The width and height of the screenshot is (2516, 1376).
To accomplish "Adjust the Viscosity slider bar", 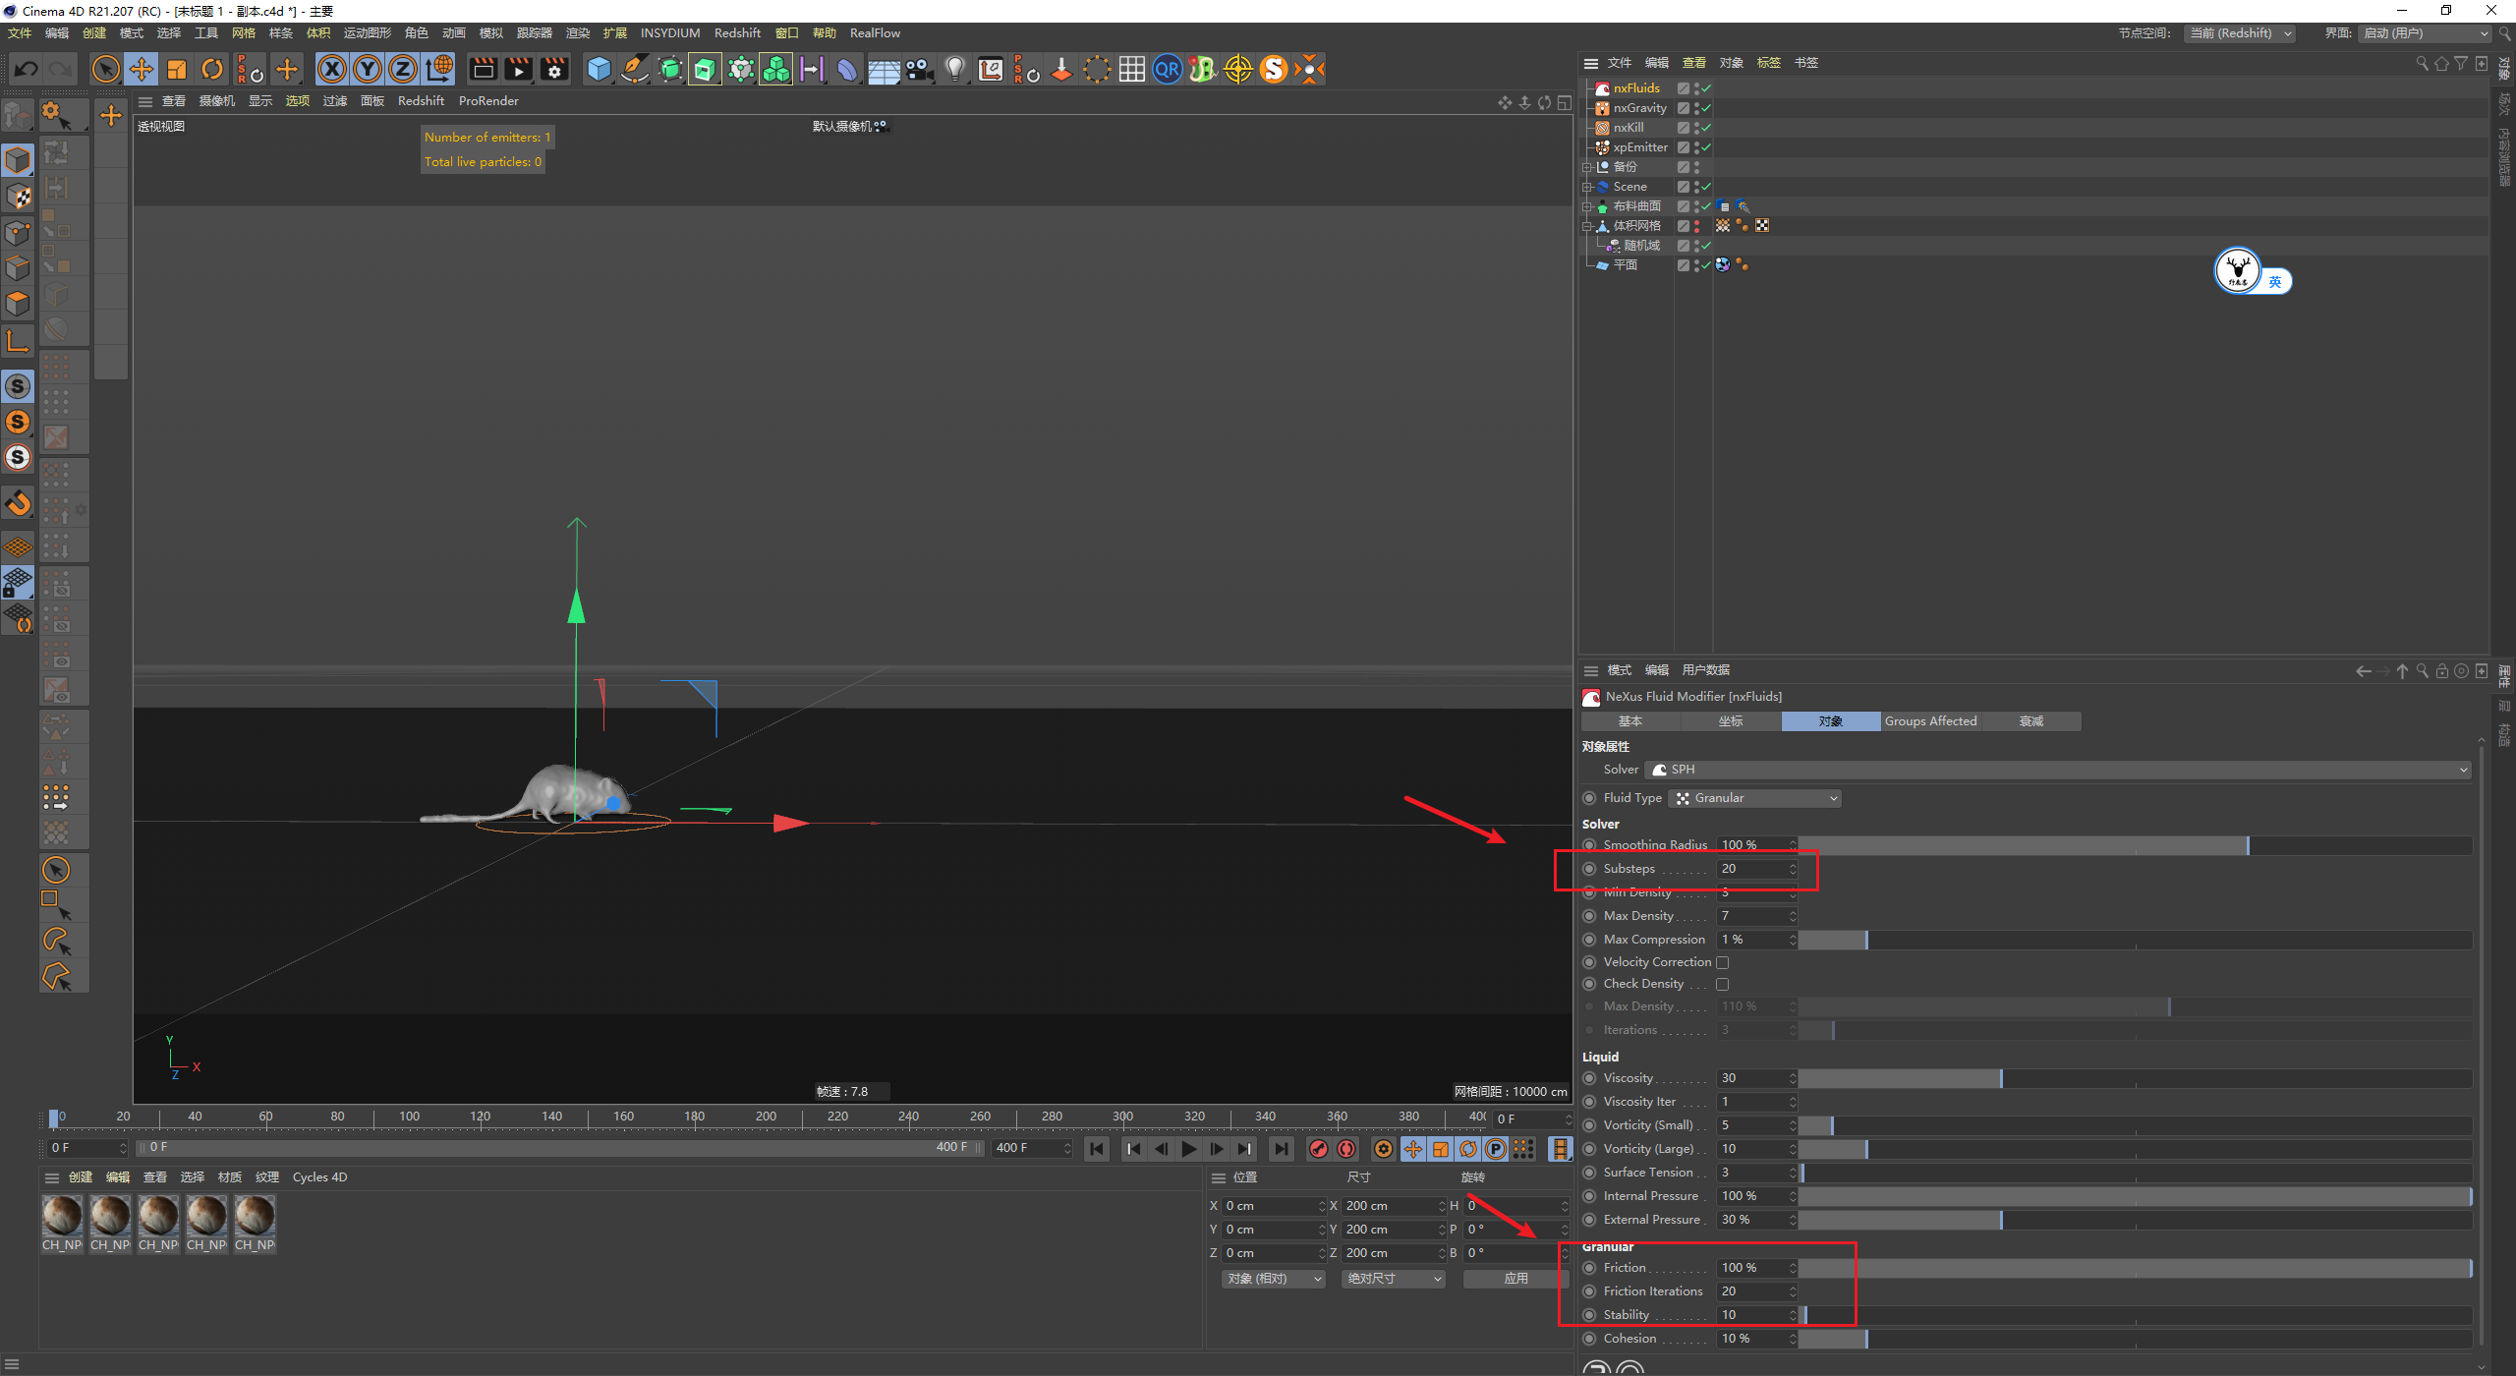I will 2001,1078.
